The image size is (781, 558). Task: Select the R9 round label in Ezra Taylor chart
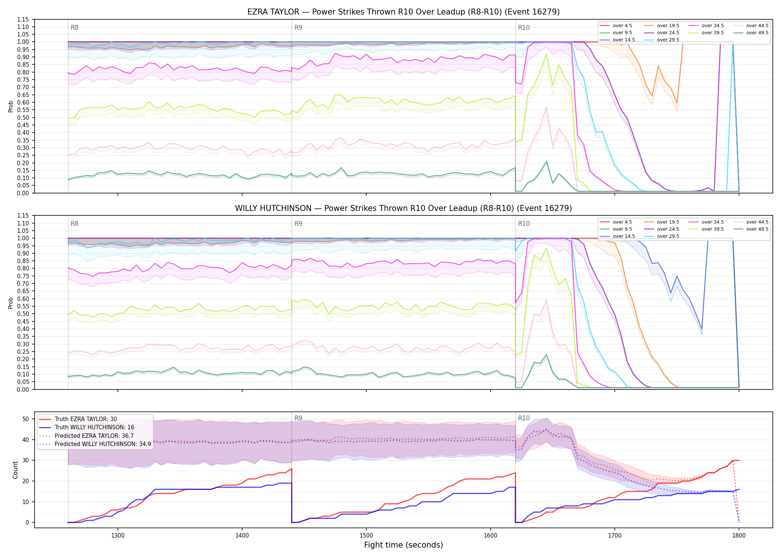tap(298, 28)
